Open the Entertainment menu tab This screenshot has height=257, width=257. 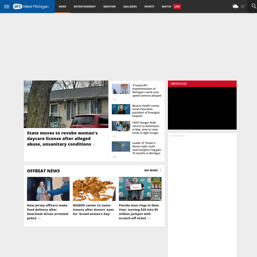(x=85, y=6)
